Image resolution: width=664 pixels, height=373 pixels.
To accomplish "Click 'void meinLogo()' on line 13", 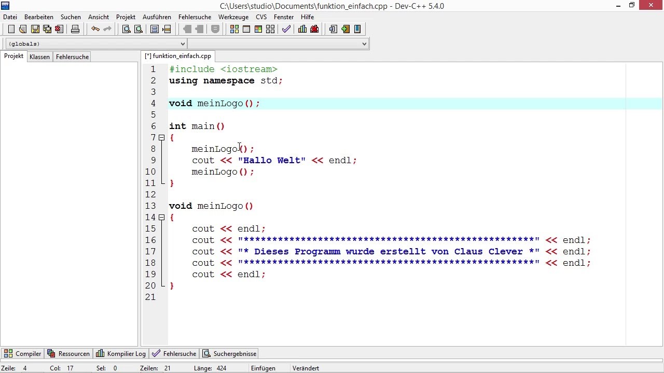I will click(211, 206).
